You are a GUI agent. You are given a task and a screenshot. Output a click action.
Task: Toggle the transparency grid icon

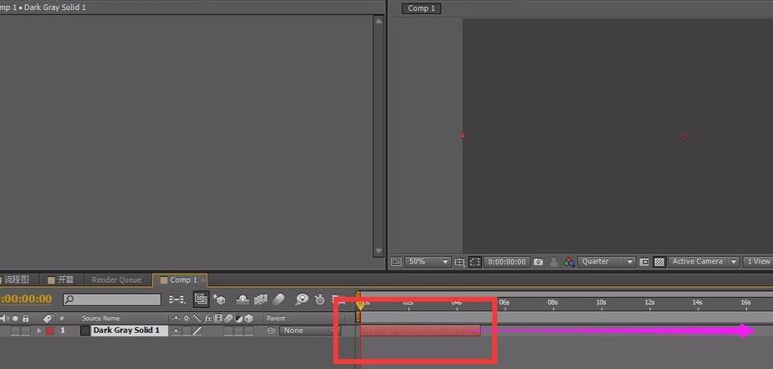659,262
